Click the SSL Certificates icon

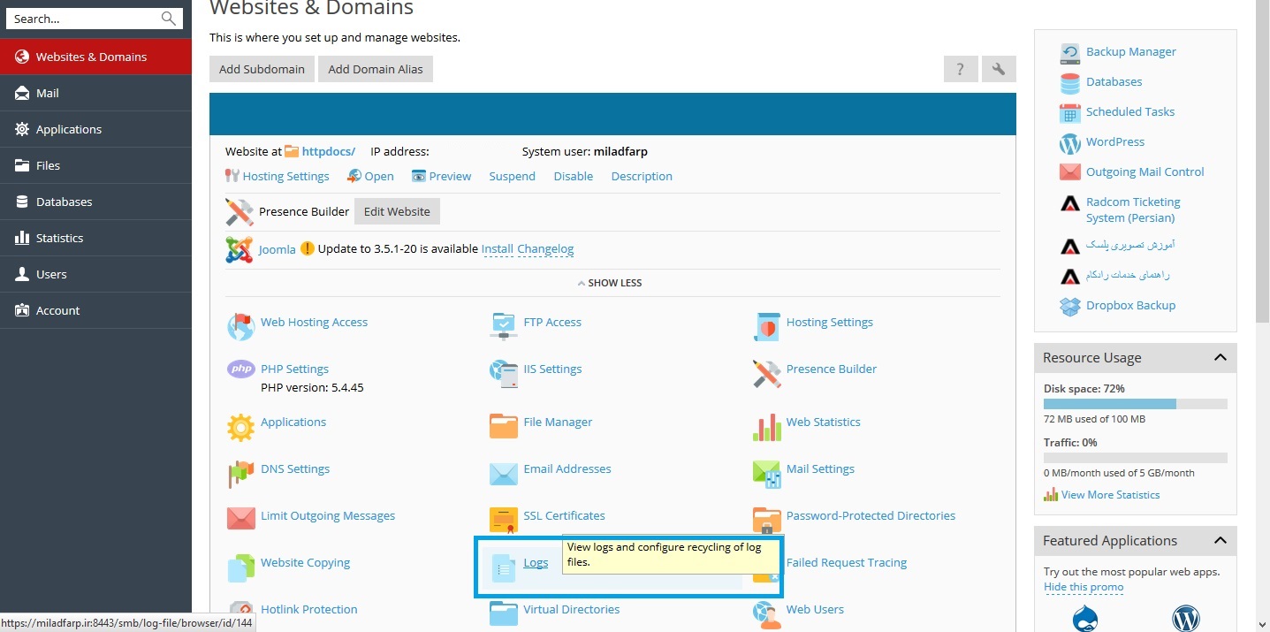[x=503, y=520]
